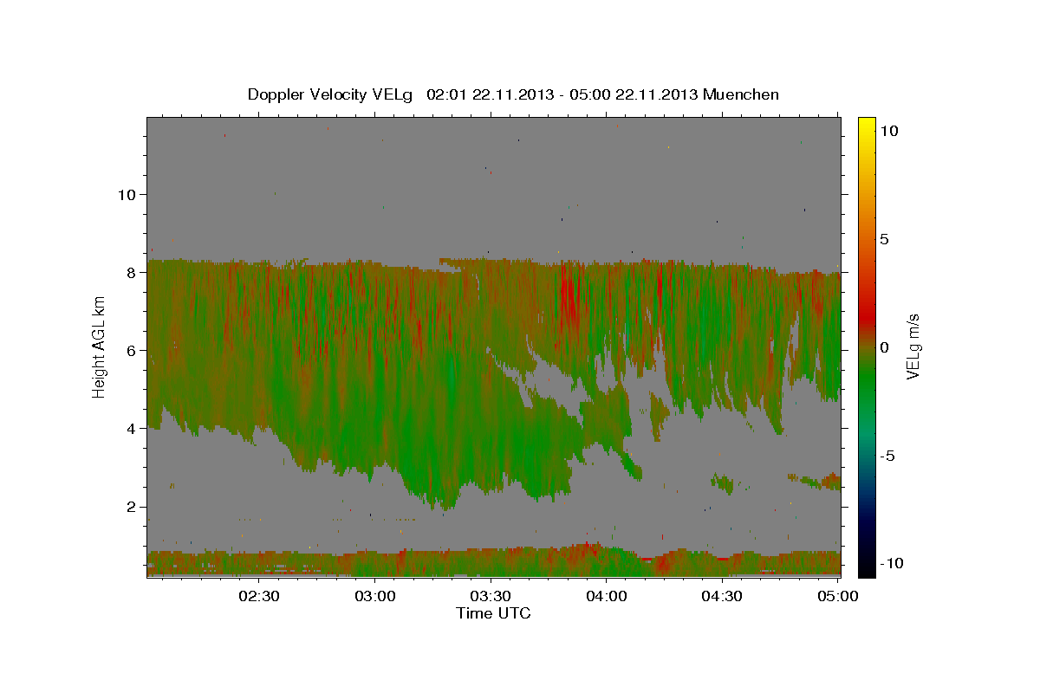Click the 'Height AGL km' axis label
The height and width of the screenshot is (693, 1040).
100,346
